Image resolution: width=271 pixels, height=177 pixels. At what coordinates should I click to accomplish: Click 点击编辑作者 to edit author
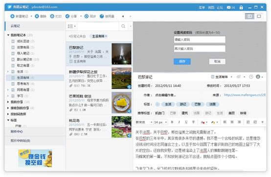(x=165, y=95)
